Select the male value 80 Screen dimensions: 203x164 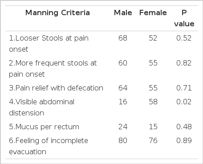point(123,140)
